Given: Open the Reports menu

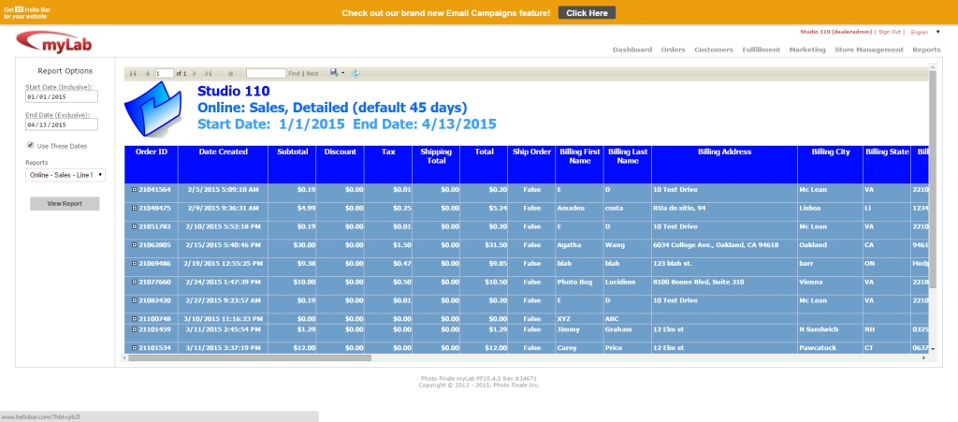Looking at the screenshot, I should (927, 51).
